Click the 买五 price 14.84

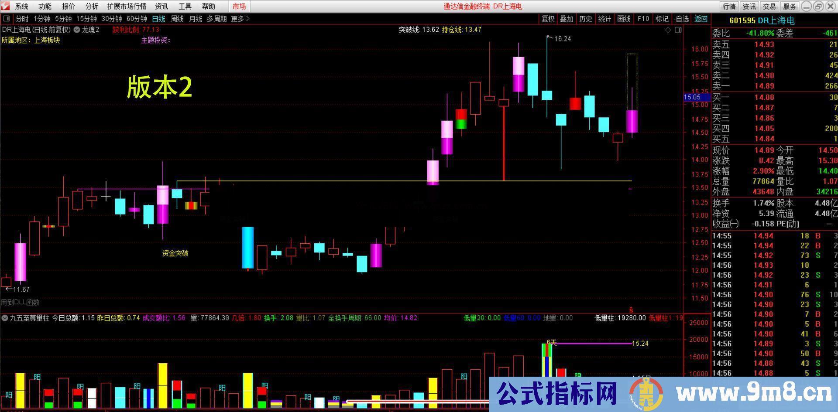click(764, 139)
